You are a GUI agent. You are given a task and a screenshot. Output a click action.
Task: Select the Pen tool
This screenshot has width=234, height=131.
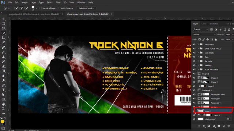[x=3, y=85]
